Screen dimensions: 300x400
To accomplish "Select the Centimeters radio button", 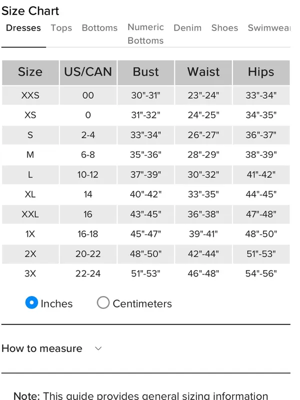I will coord(103,302).
